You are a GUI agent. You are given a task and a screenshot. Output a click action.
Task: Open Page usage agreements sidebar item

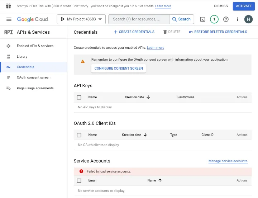(34, 88)
